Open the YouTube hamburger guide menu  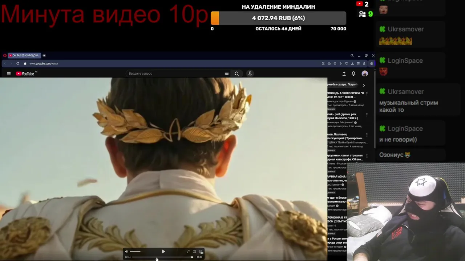coord(9,74)
